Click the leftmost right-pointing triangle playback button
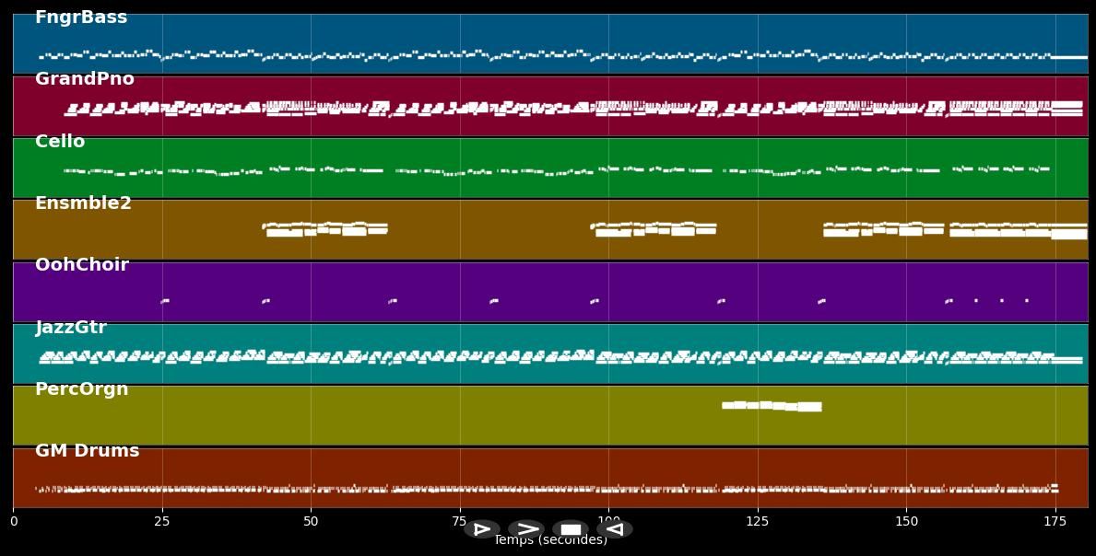Image resolution: width=1096 pixels, height=556 pixels. (481, 529)
